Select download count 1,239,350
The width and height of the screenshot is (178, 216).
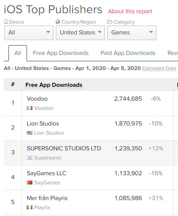[128, 148]
